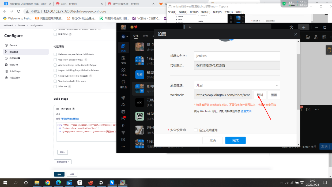
Task: Select Build Steps in Jenkins Configure sidebar
Action: [x=26, y=71]
